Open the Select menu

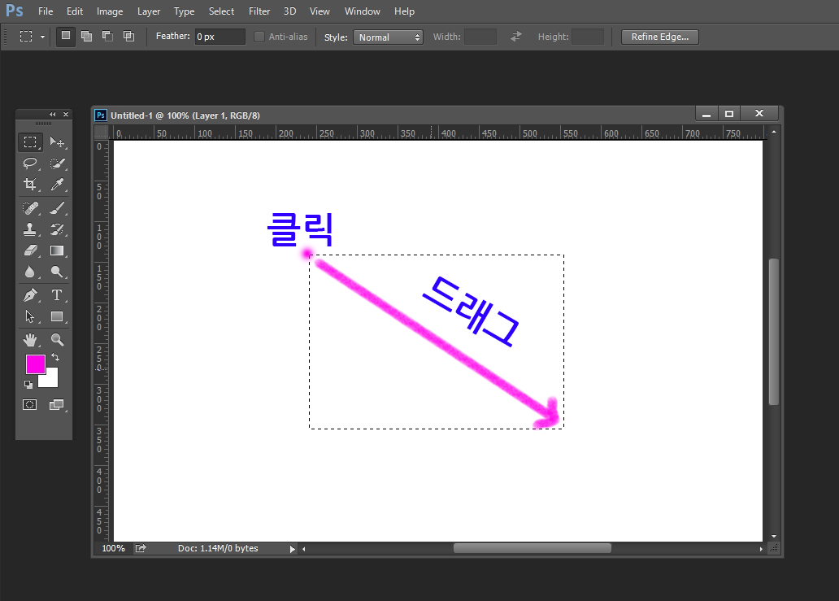[221, 11]
